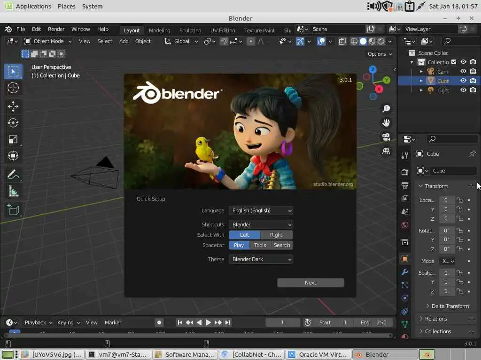Expand the Relations panel

click(x=421, y=319)
